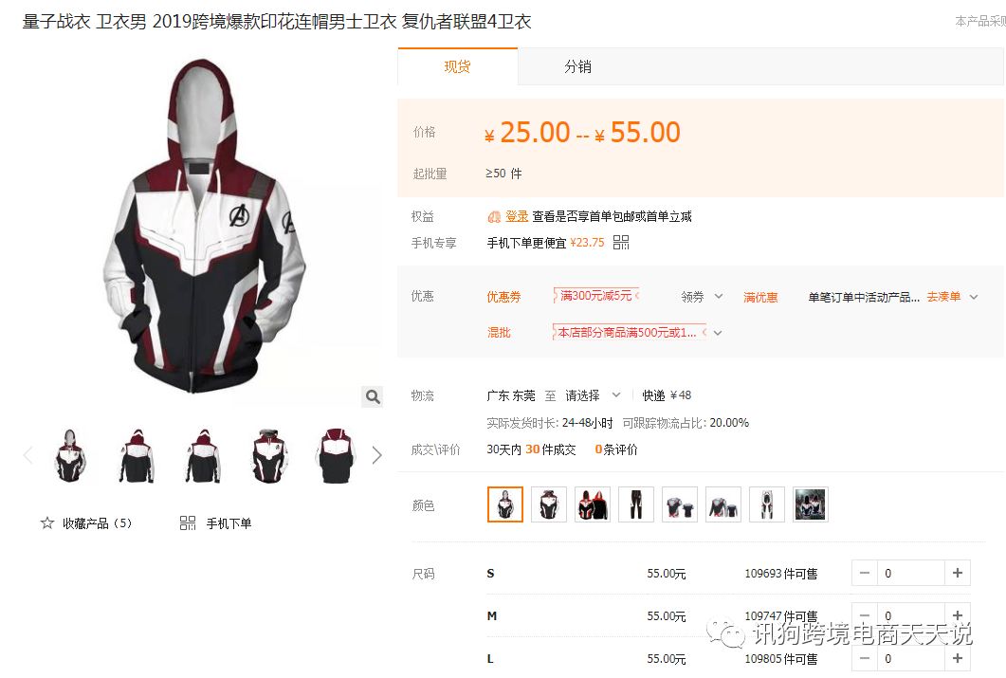Switch to the 分销 tab
This screenshot has width=1006, height=678.
[577, 66]
